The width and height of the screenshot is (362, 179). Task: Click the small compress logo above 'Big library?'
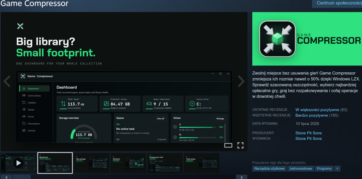[x=20, y=26]
